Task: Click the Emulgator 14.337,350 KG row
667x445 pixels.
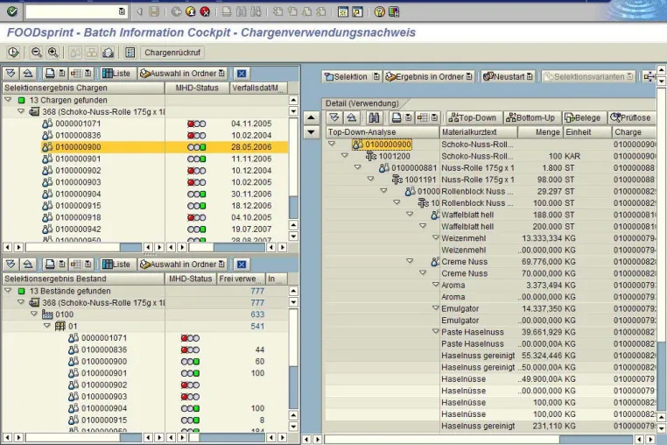Action: (490, 308)
